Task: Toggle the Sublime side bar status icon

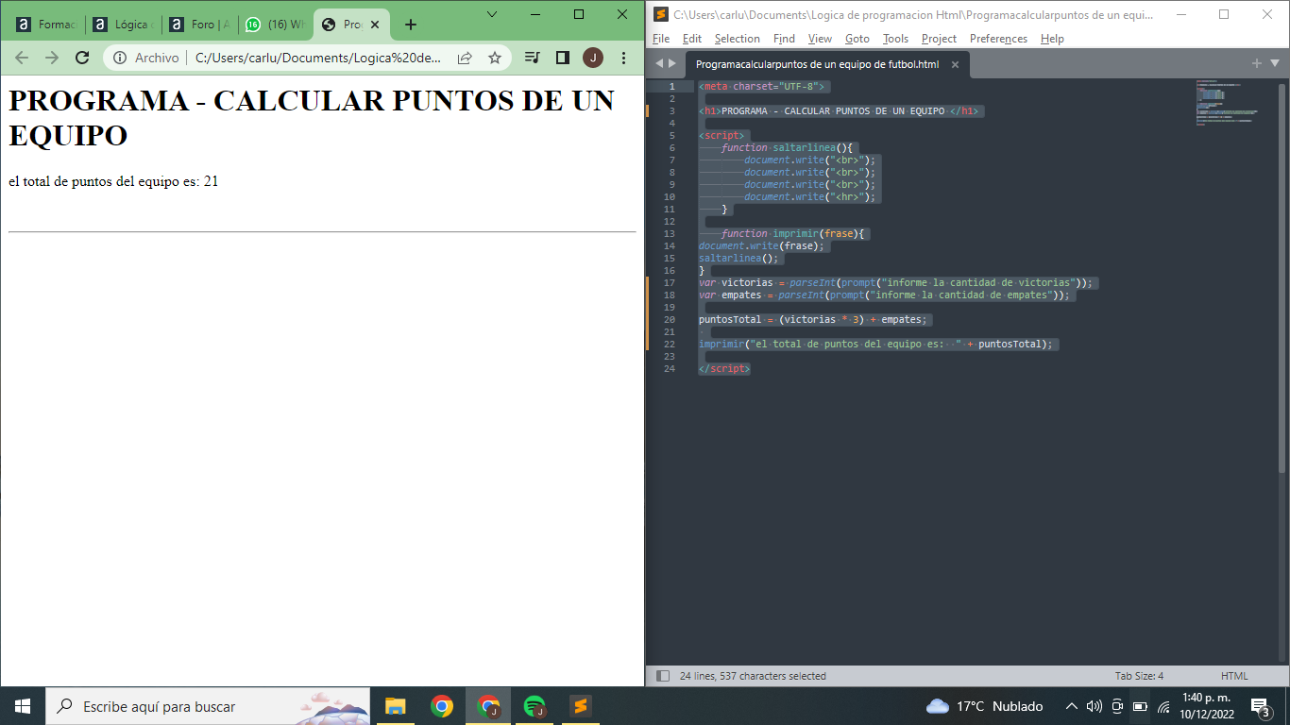Action: (x=663, y=676)
